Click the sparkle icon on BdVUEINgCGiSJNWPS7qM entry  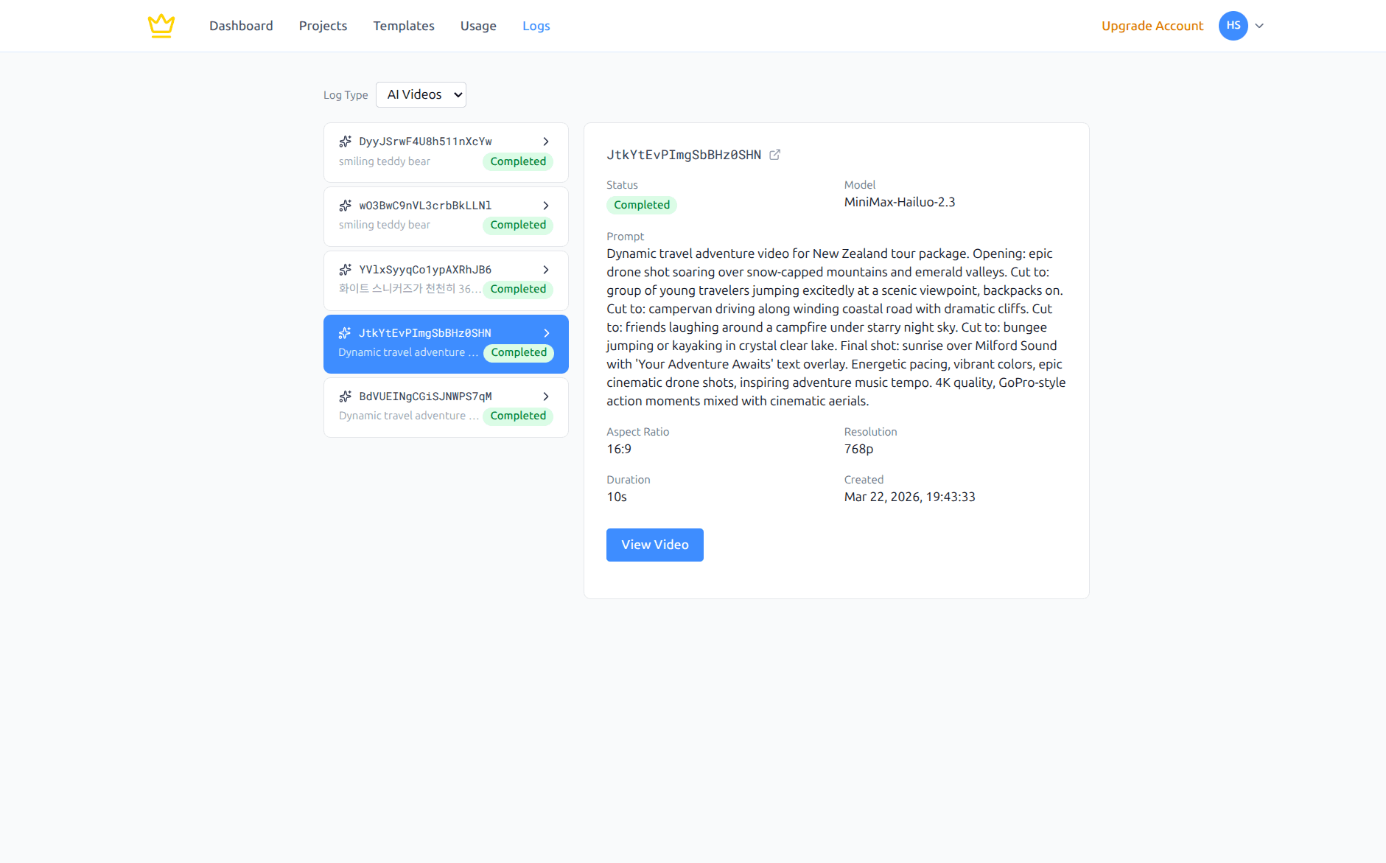pyautogui.click(x=346, y=396)
